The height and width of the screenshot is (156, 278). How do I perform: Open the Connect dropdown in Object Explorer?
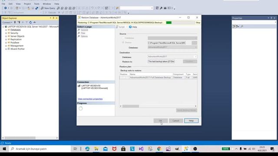[x=7, y=23]
